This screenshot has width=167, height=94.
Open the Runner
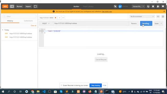19,6
